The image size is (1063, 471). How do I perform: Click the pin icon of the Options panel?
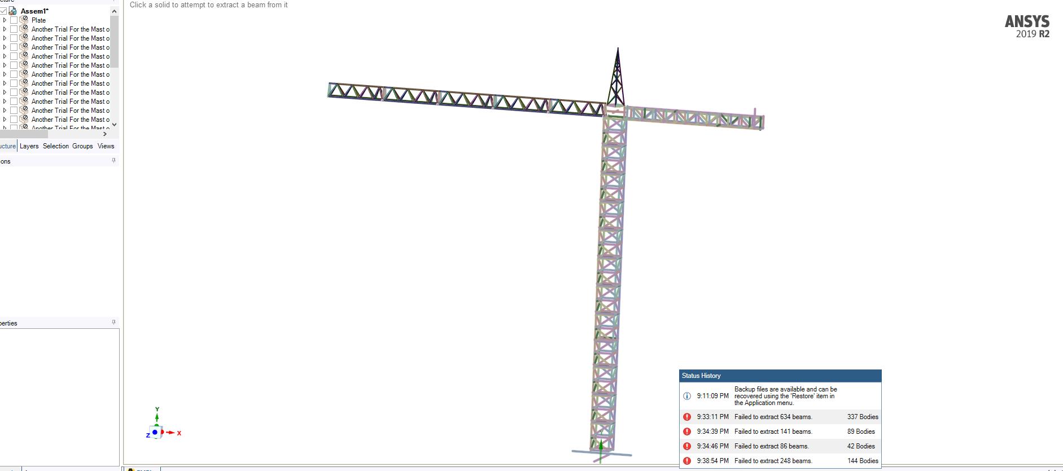click(x=114, y=161)
